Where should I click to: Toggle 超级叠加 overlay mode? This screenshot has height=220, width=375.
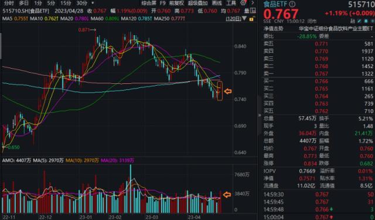pos(198,3)
